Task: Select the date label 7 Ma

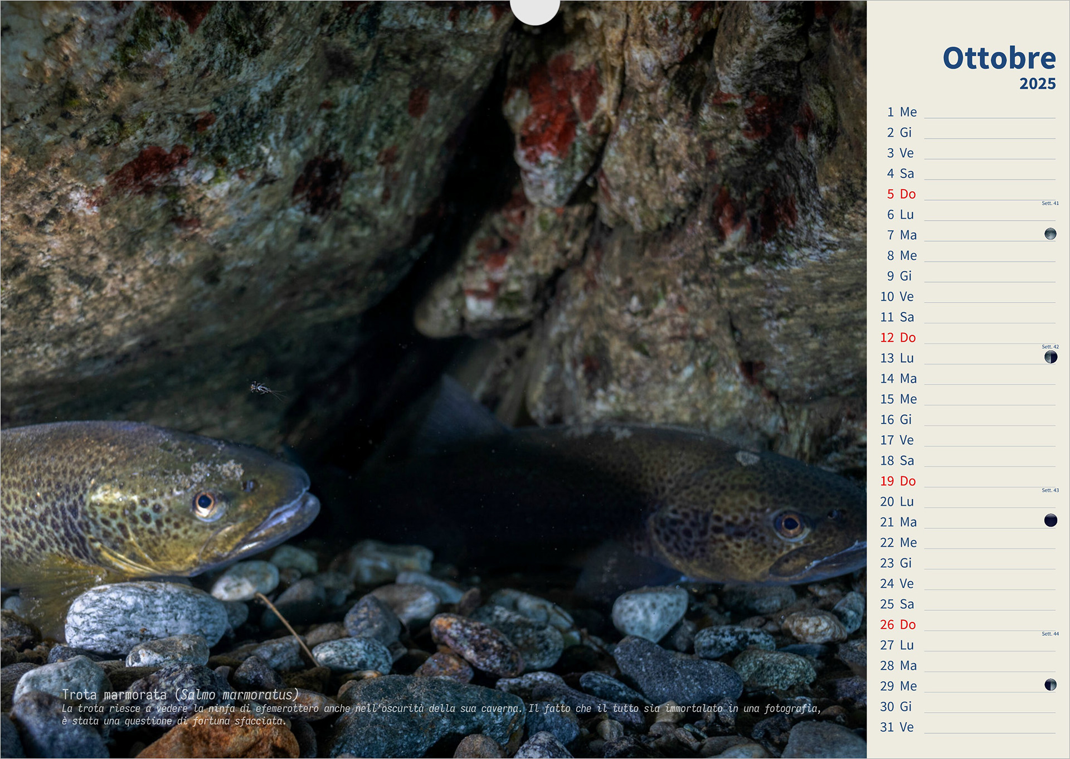Action: (902, 235)
